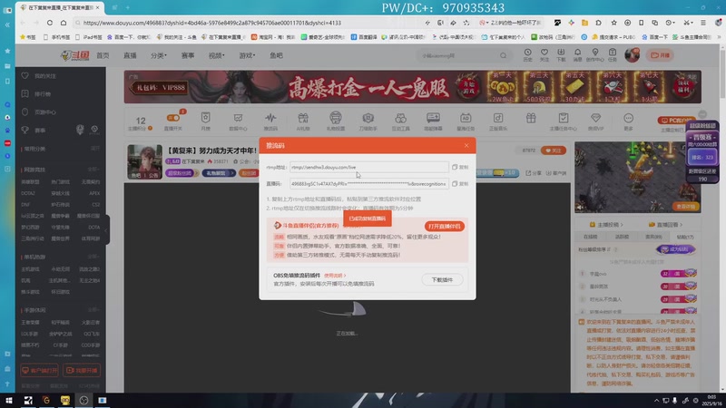Image resolution: width=726 pixels, height=408 pixels.
Task: Click the browser refresh button
Action: click(x=50, y=23)
